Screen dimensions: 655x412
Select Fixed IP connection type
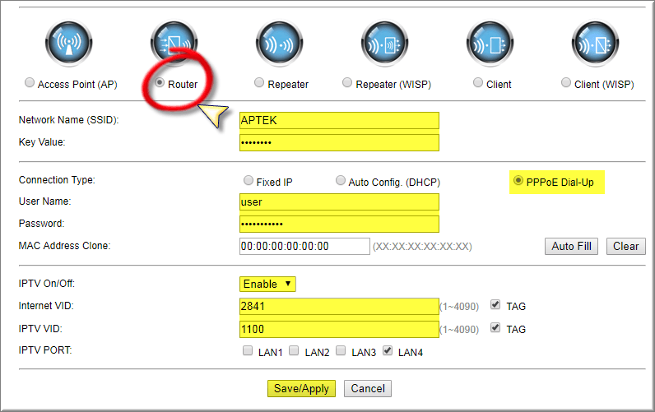click(249, 181)
